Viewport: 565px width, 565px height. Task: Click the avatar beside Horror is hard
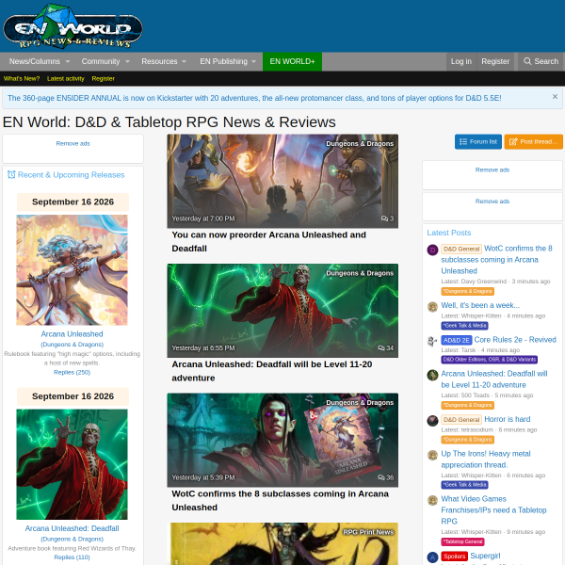click(x=432, y=421)
